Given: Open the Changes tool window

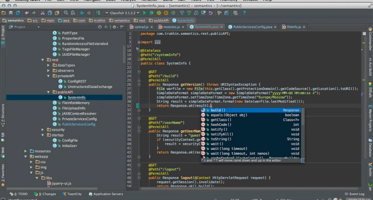Looking at the screenshot, I should coord(45,194).
